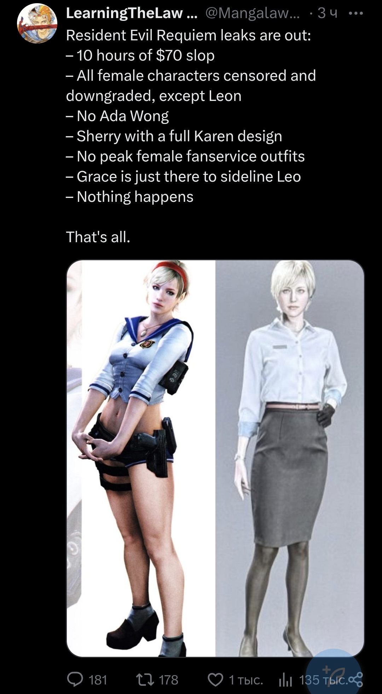Tap the 181 replies count
Screen dimensions: 382x694
98,680
